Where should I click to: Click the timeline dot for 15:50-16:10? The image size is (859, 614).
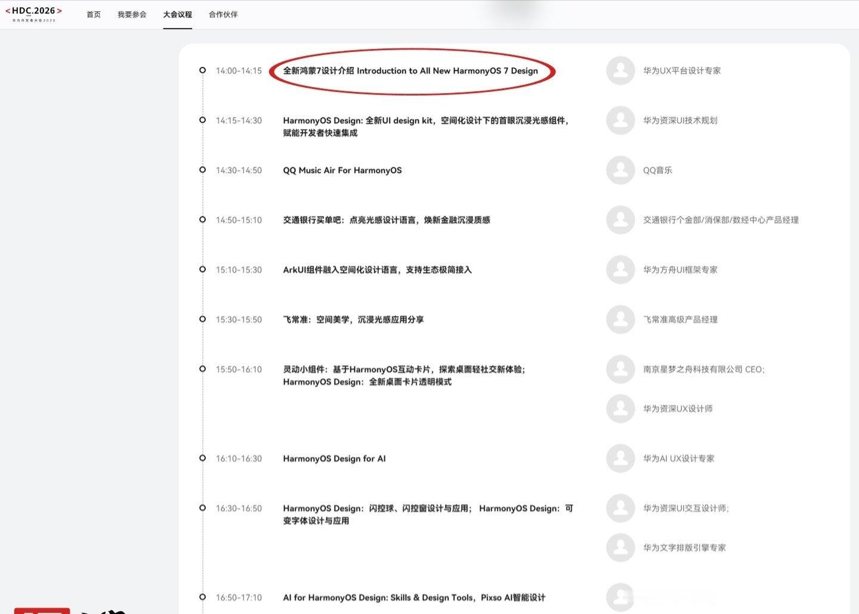click(x=203, y=369)
